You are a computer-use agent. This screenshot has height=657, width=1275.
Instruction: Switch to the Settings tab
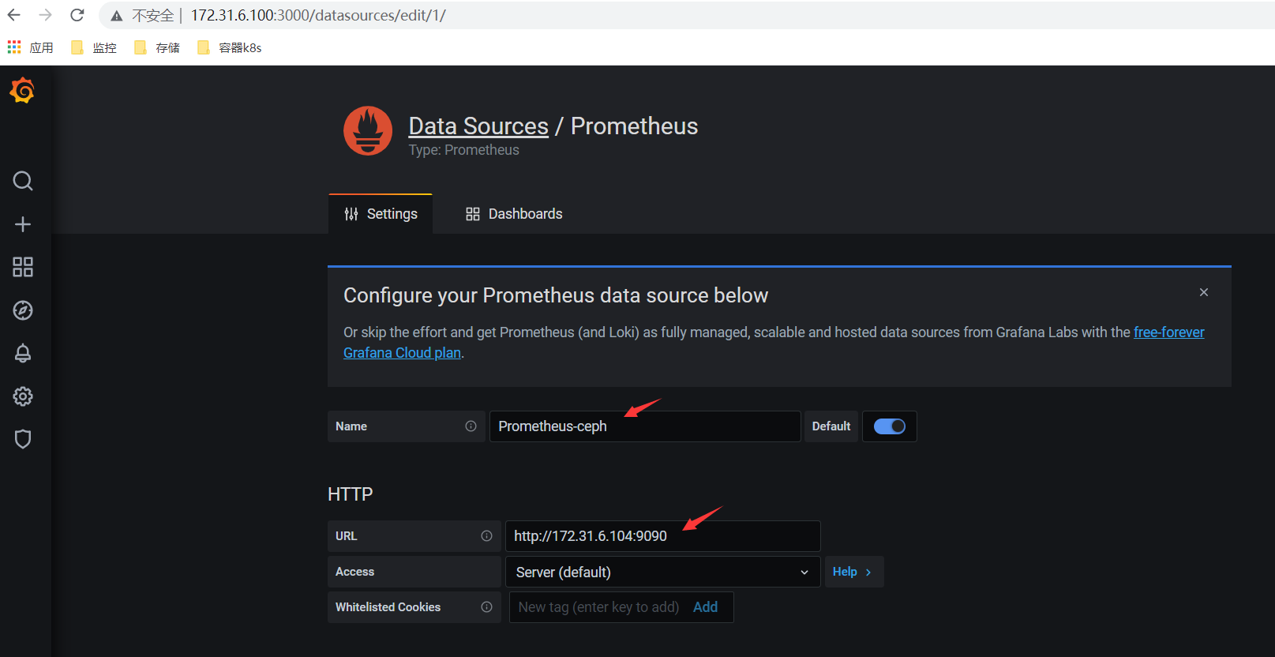pos(381,214)
